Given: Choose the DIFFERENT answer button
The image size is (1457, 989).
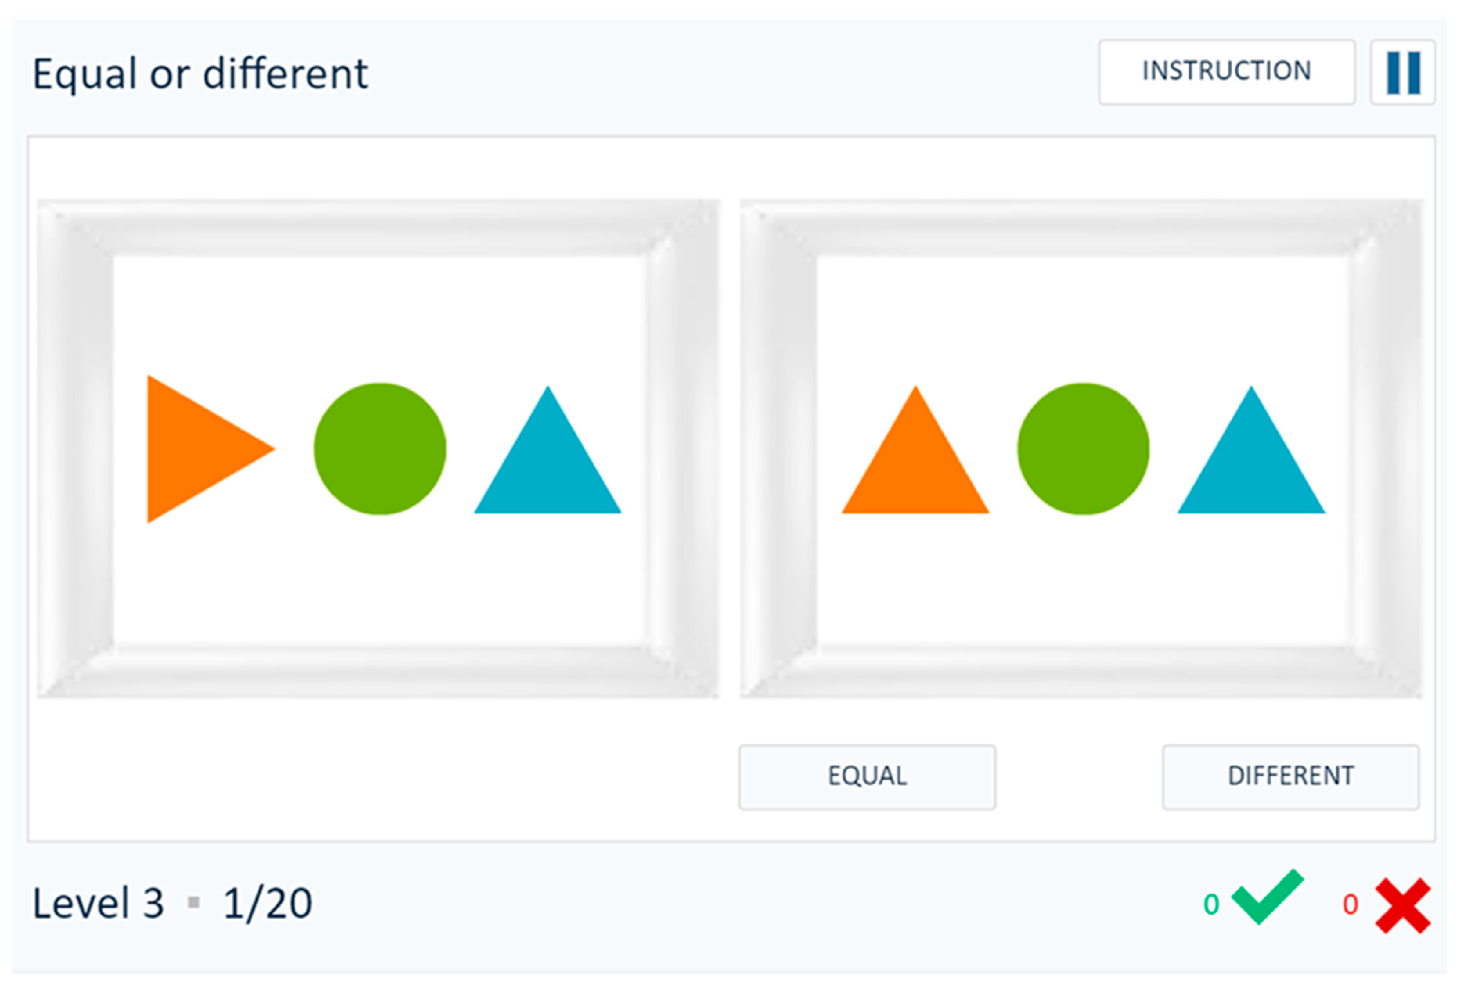Looking at the screenshot, I should click(x=1290, y=776).
